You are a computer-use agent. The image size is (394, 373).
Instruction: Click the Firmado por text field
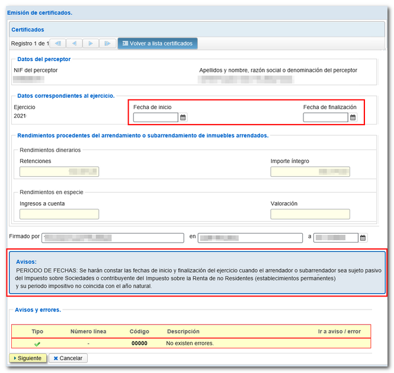point(113,238)
